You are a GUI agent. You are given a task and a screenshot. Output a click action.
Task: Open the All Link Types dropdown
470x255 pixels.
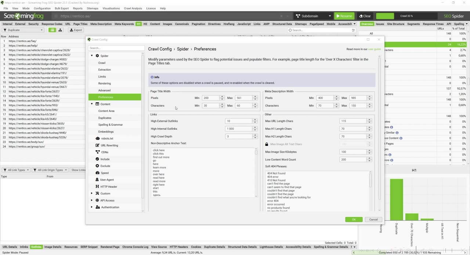point(16,170)
